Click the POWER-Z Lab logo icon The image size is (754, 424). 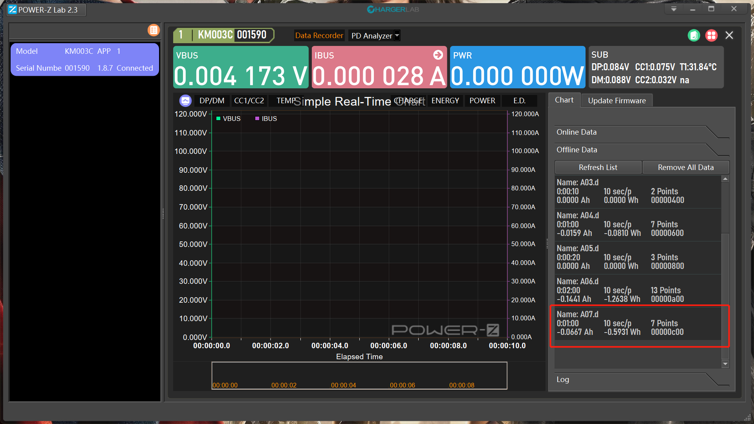click(13, 10)
